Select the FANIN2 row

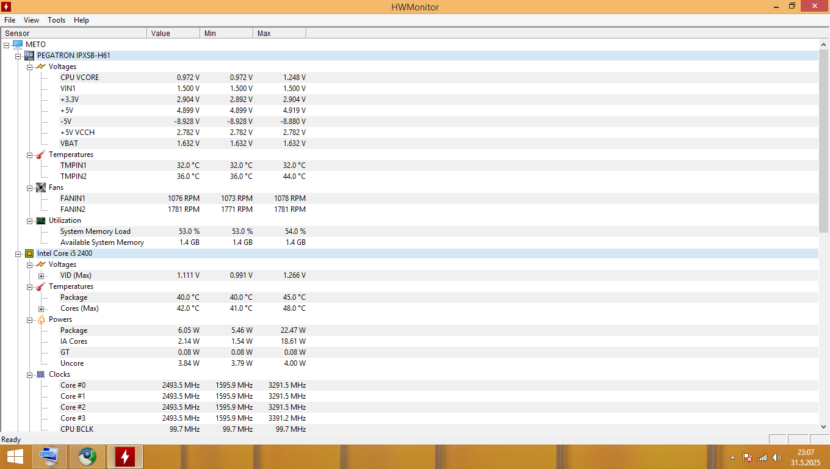pyautogui.click(x=410, y=209)
